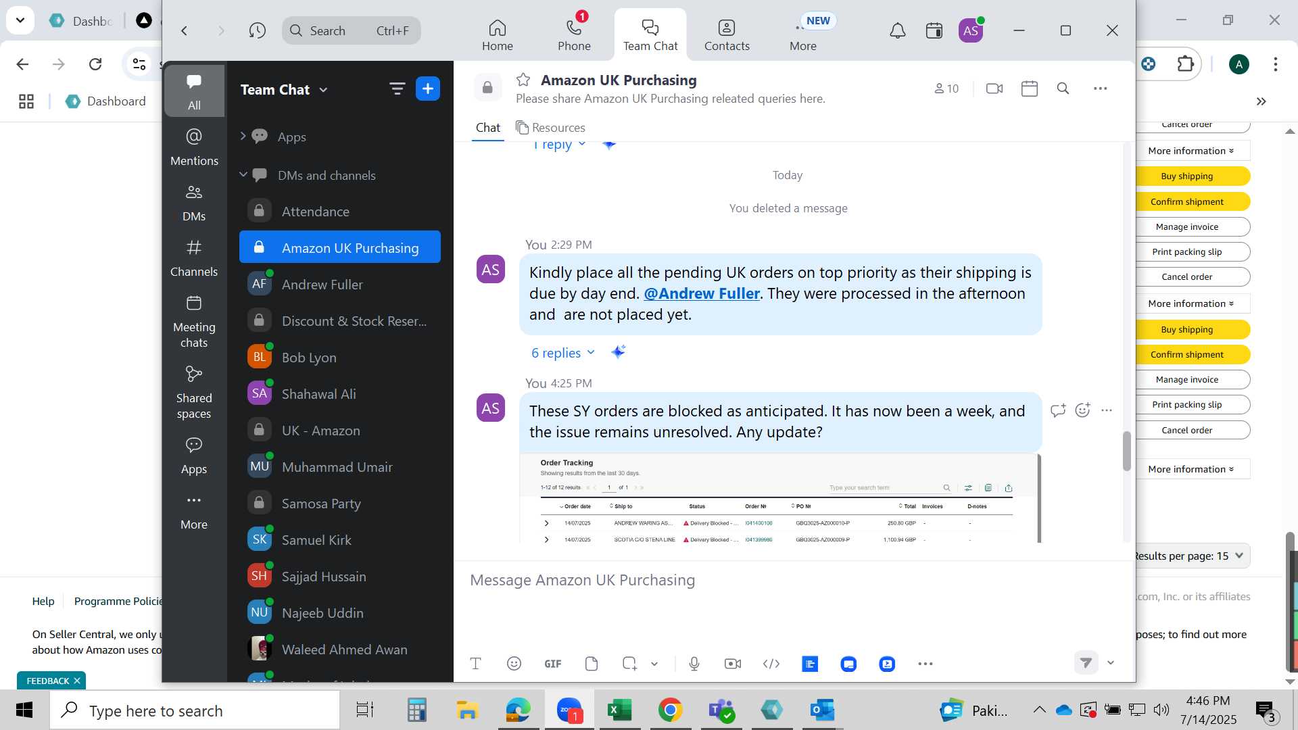Open the notifications bell icon
The image size is (1298, 730).
[x=897, y=30]
